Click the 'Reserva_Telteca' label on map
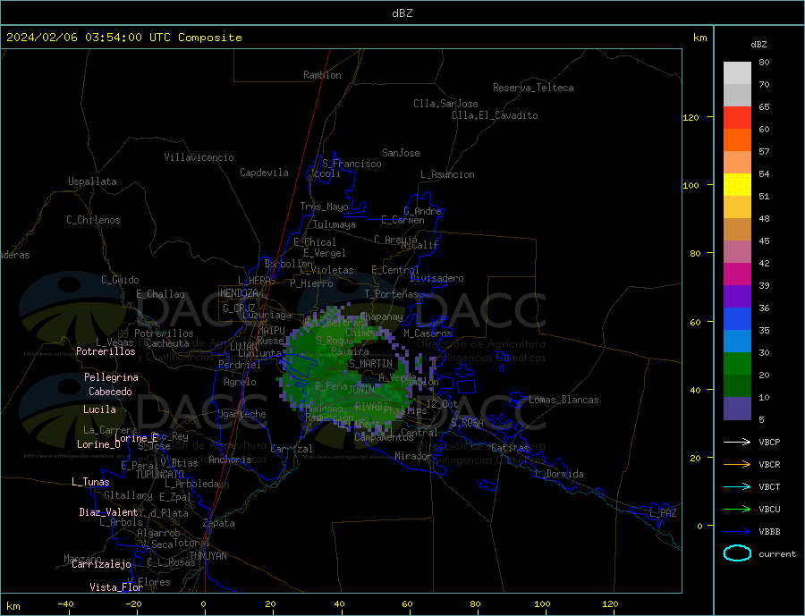 533,88
